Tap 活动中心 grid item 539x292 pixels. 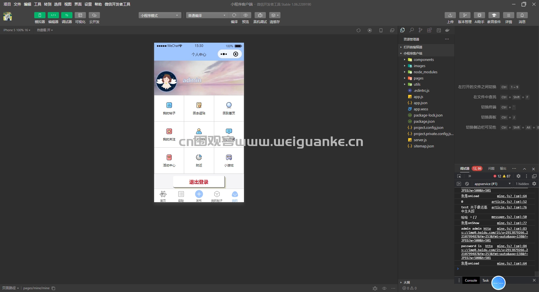click(169, 161)
